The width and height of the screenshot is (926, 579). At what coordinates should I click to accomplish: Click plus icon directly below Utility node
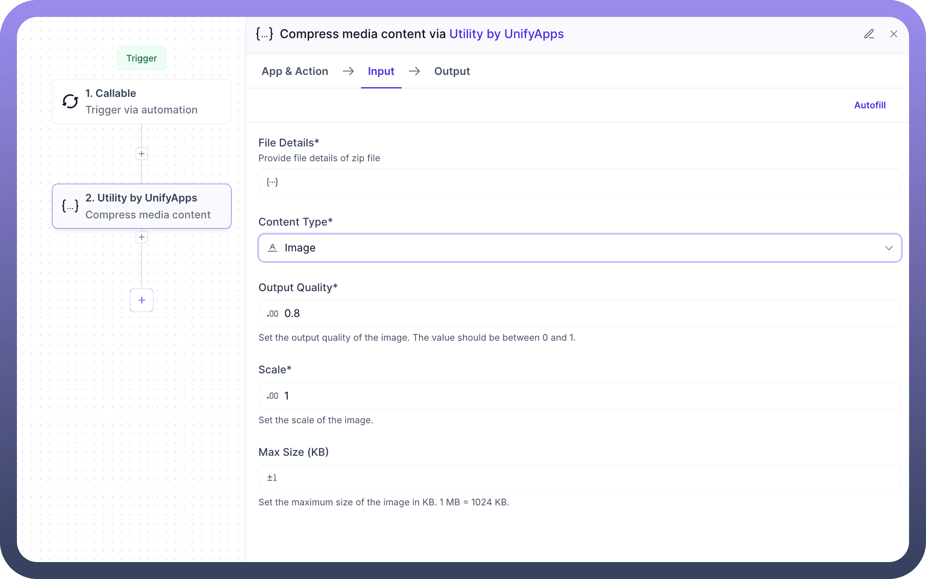point(141,237)
